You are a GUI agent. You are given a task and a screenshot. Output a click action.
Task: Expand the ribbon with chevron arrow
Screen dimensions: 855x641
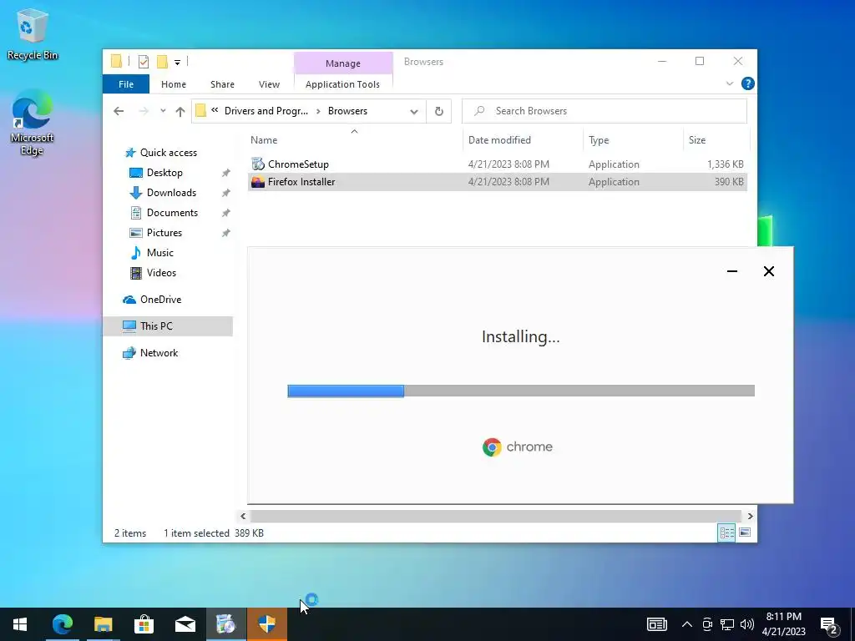click(730, 83)
